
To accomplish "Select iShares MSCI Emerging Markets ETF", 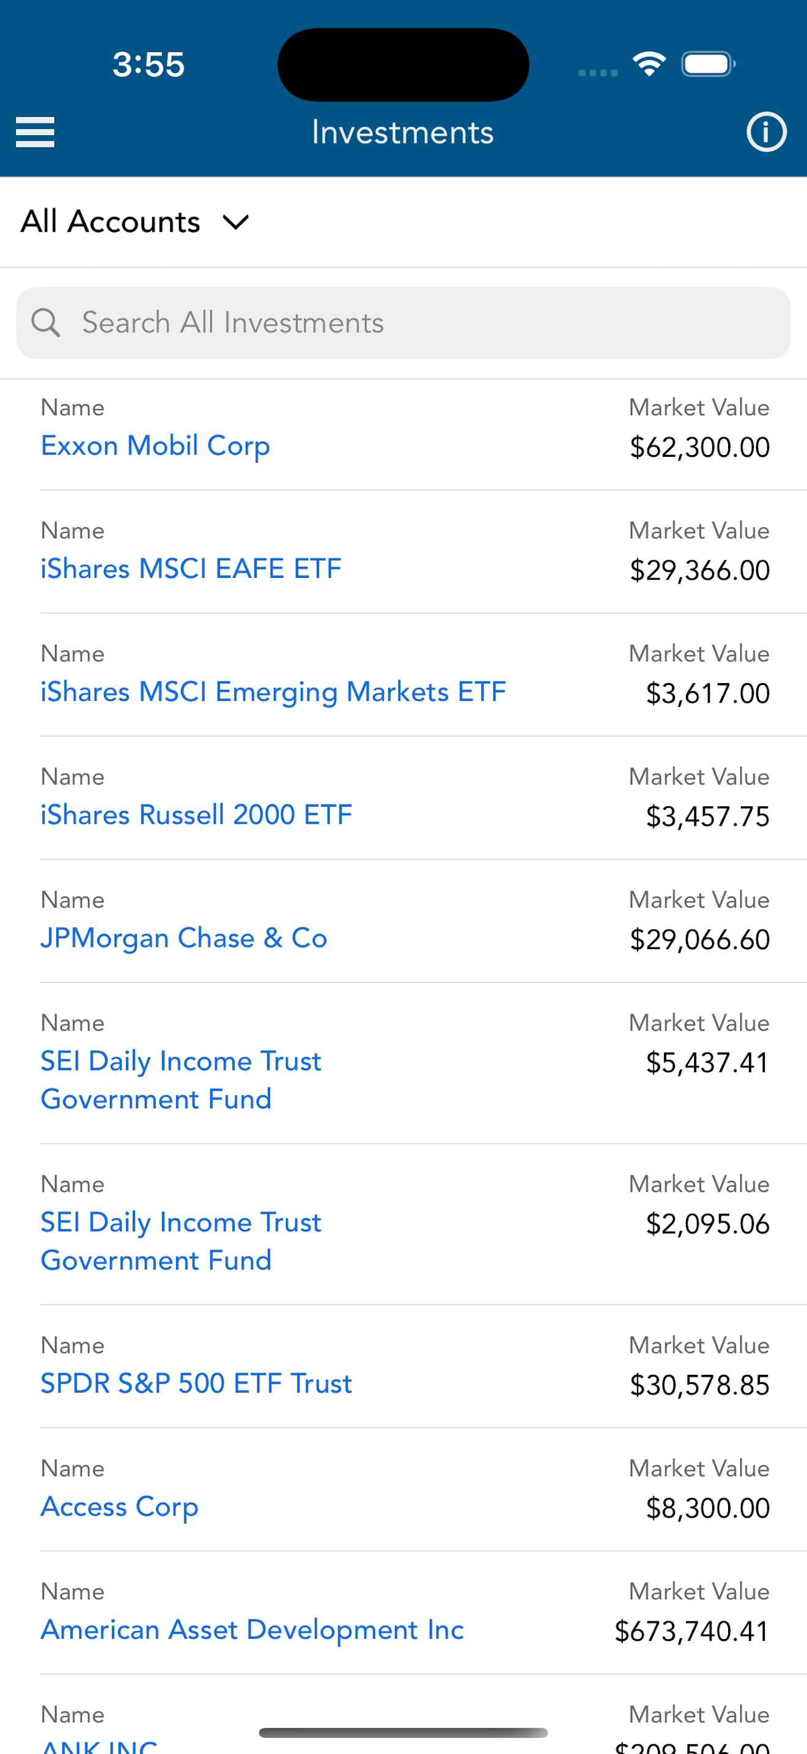I will click(x=273, y=692).
